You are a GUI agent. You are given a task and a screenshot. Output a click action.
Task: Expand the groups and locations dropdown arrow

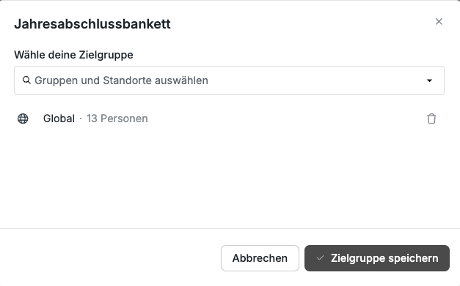429,80
